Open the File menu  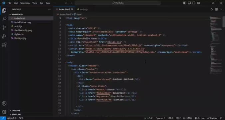(9, 3)
